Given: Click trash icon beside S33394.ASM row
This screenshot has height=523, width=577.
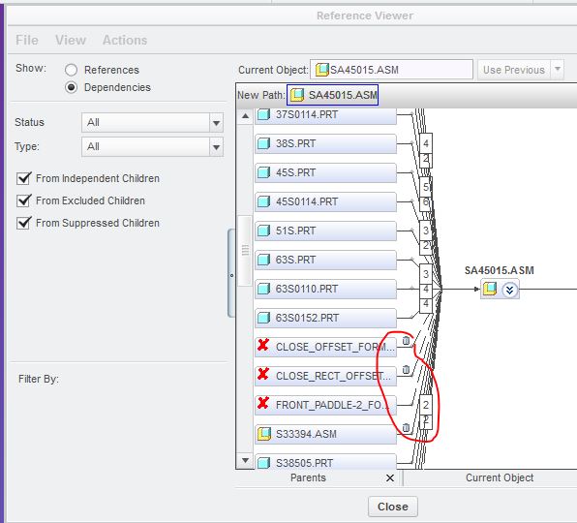Looking at the screenshot, I should pyautogui.click(x=406, y=428).
